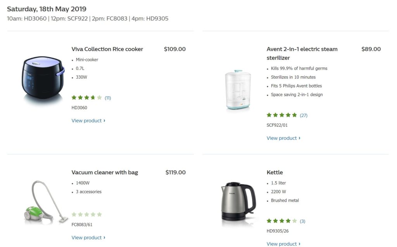Click the vacuum cleaner empty star rating

pos(86,214)
